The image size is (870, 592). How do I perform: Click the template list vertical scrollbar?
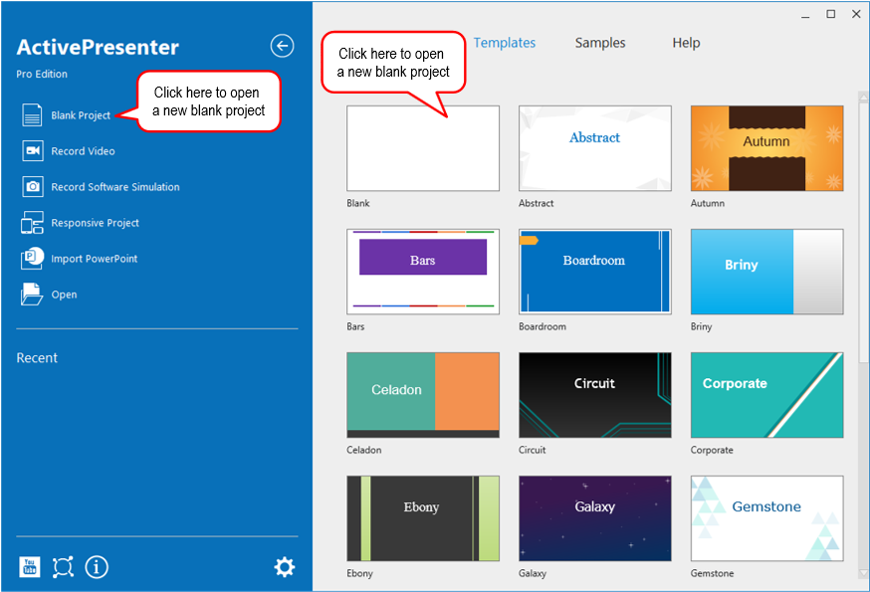(863, 233)
